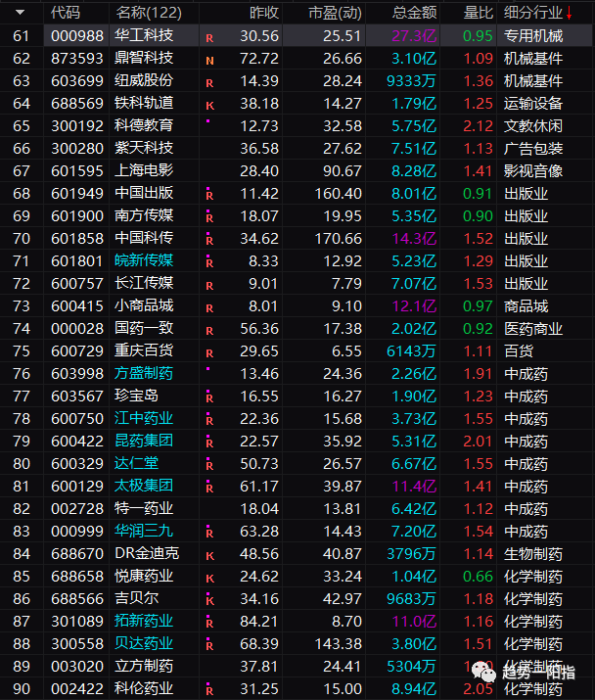This screenshot has width=595, height=700.
Task: Click R icon on 南方传媒 row
Action: click(209, 217)
